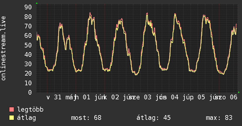Click the 'most: 68' current value
Viewport: 242px width, 126px height.
point(86,118)
